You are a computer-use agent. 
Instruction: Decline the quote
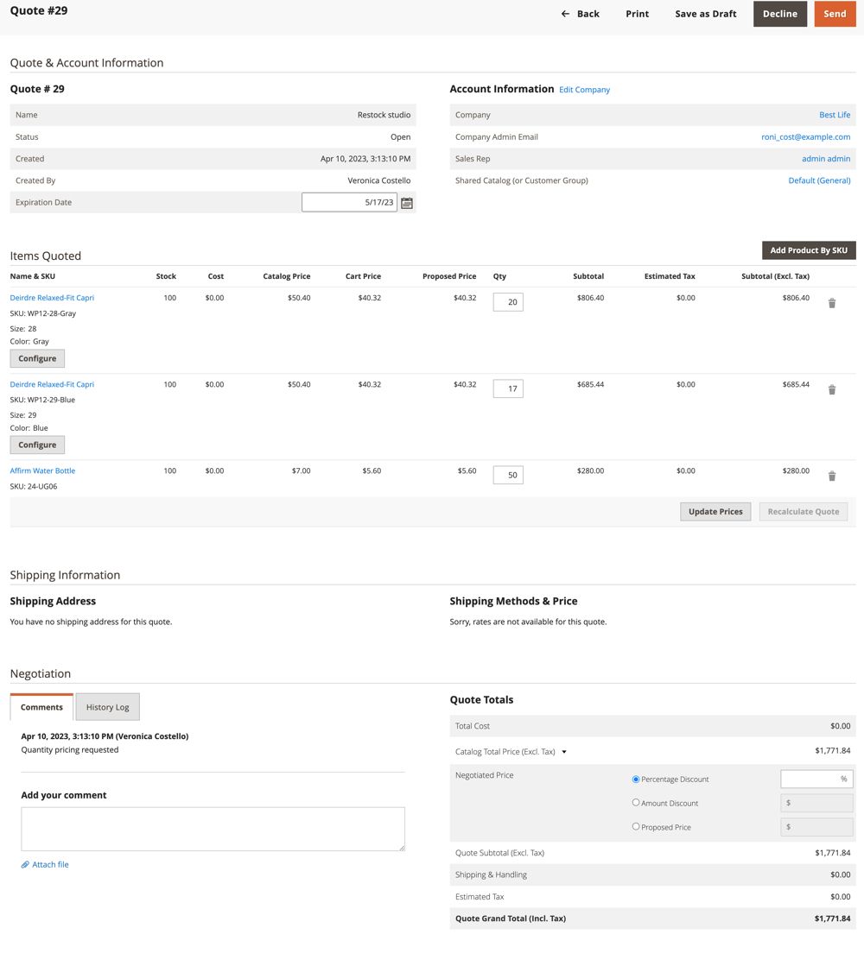click(779, 14)
